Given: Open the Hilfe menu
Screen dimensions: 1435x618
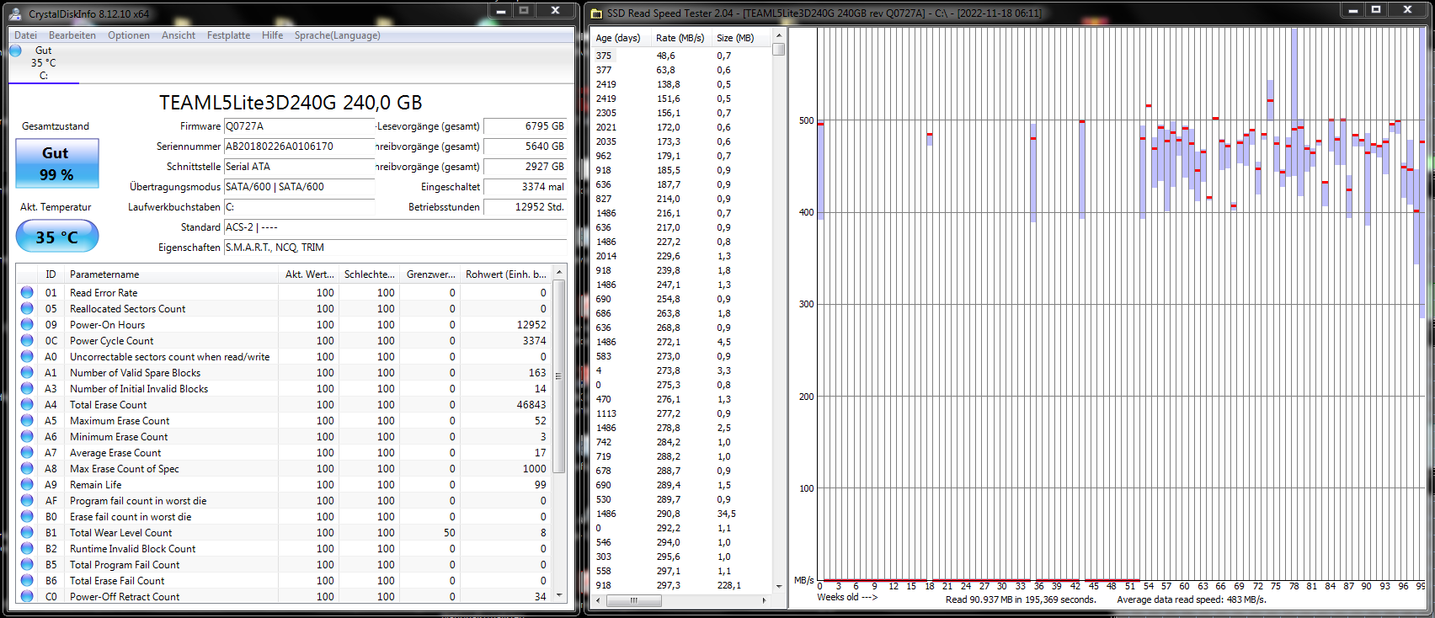Looking at the screenshot, I should pyautogui.click(x=272, y=35).
